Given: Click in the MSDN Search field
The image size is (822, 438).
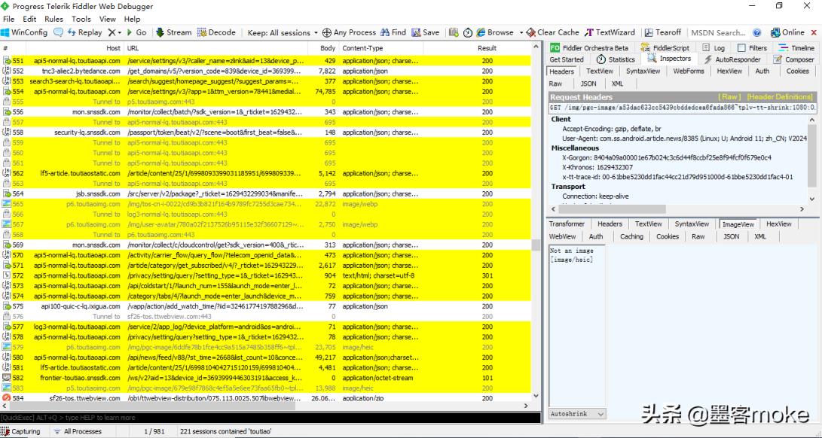Looking at the screenshot, I should pos(717,32).
